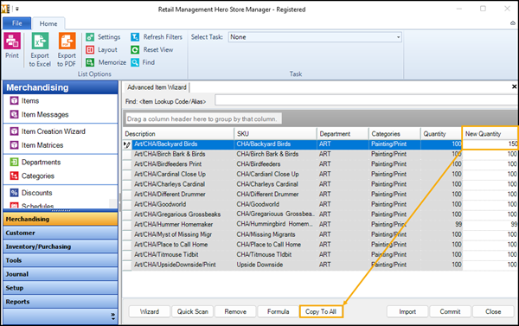Click the Item Lookup Code find field
This screenshot has width=519, height=326.
[367, 100]
